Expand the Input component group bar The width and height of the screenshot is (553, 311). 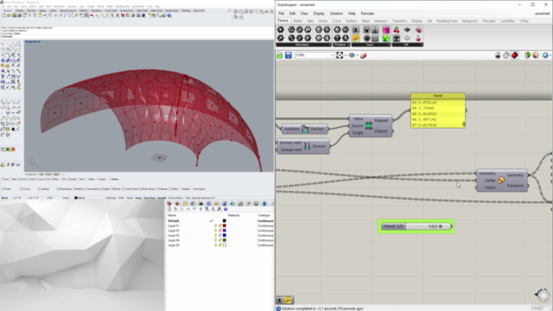371,45
